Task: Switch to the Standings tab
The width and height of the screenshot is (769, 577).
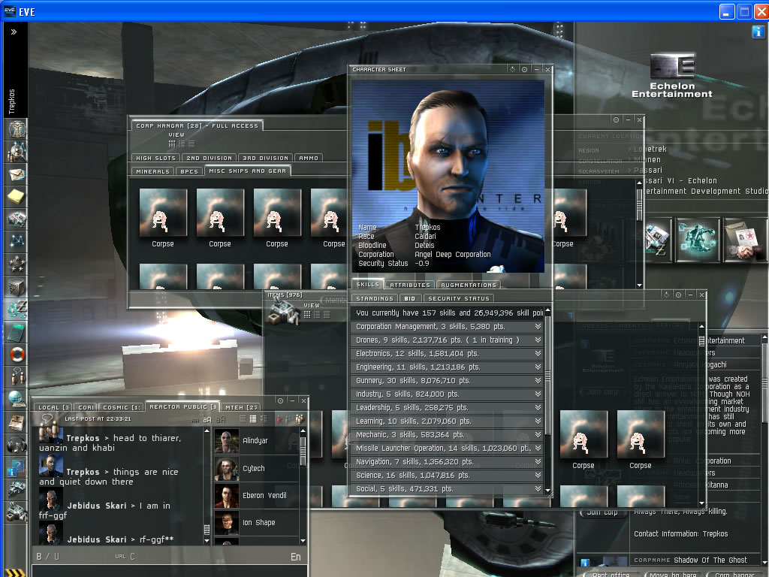Action: (375, 298)
